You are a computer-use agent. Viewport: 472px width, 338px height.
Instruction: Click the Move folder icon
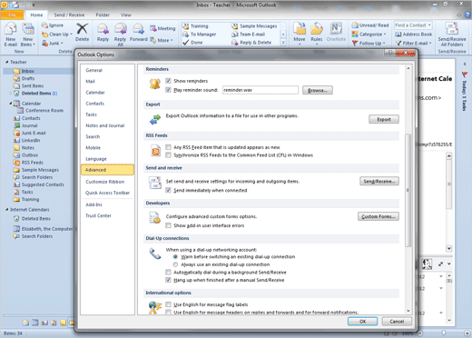coord(300,29)
